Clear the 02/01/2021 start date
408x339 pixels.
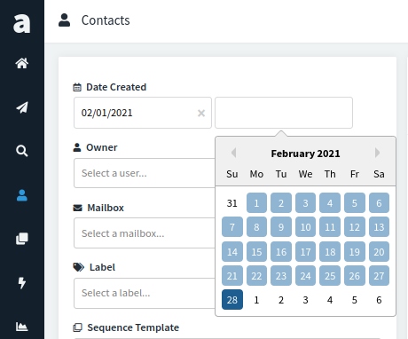point(201,113)
